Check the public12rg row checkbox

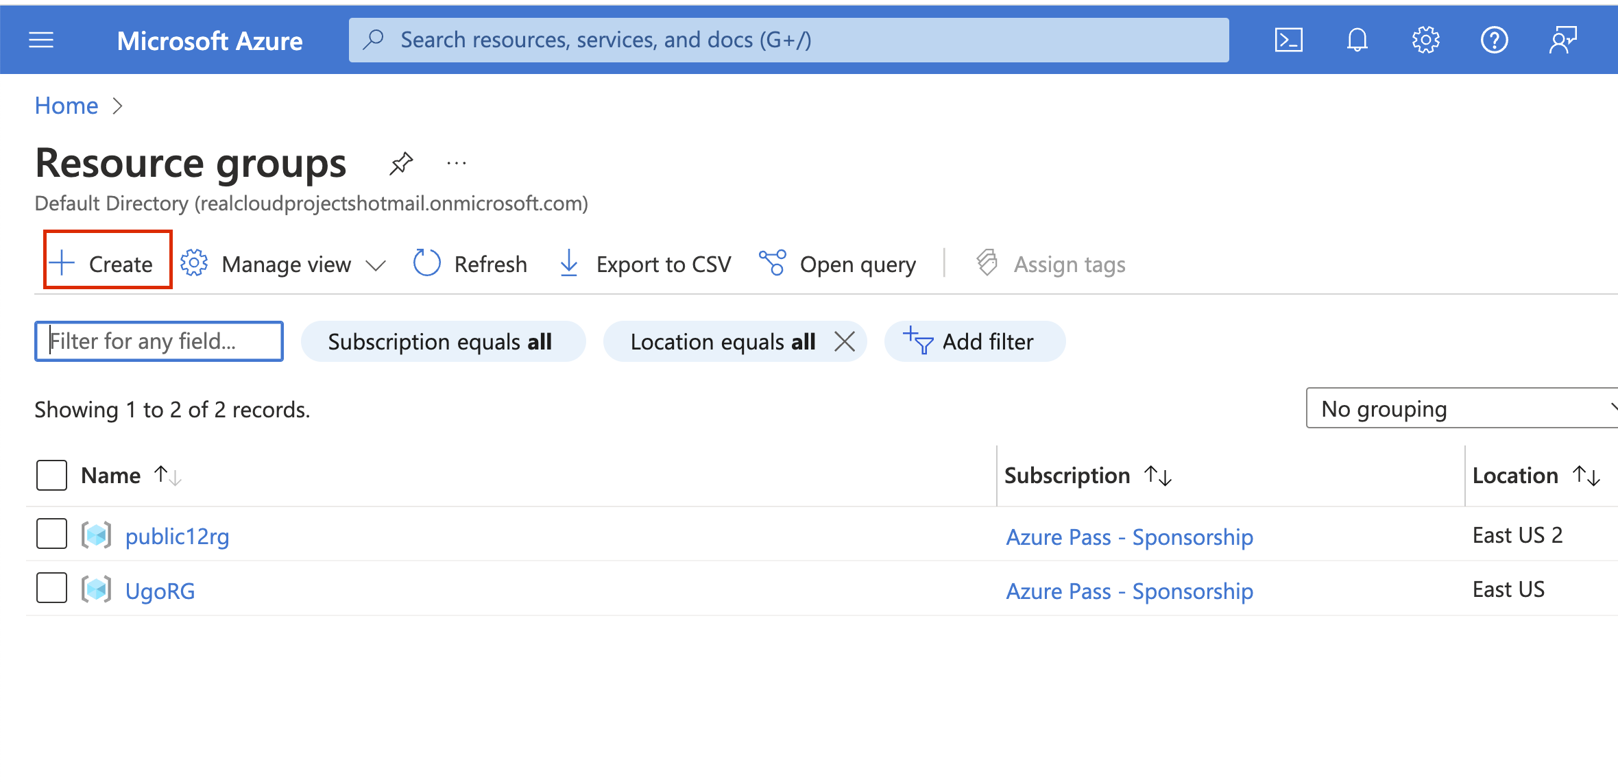click(x=51, y=534)
